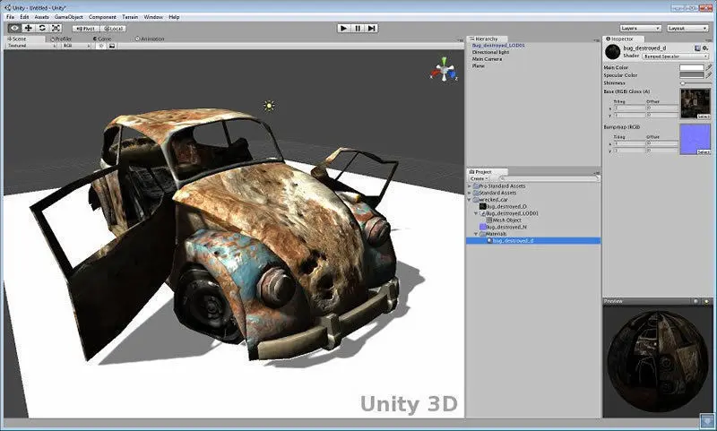Collapse the wrecked_car folder

(469, 200)
